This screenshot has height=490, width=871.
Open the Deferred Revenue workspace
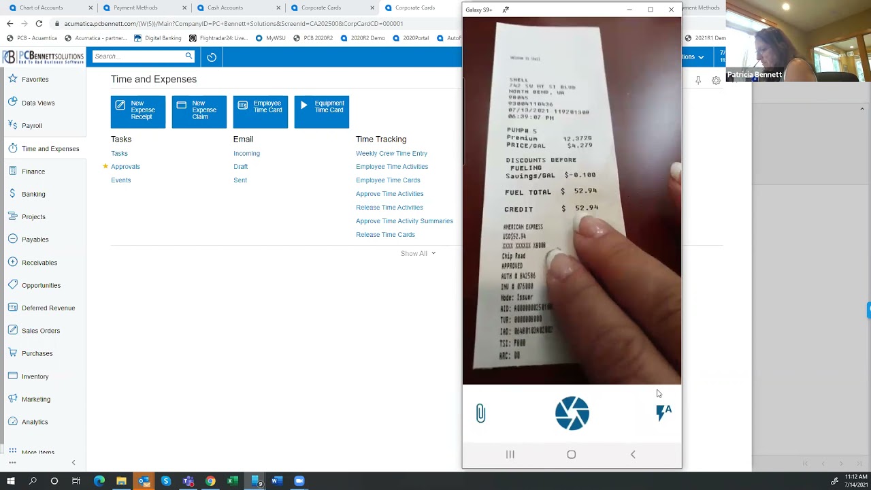(48, 308)
